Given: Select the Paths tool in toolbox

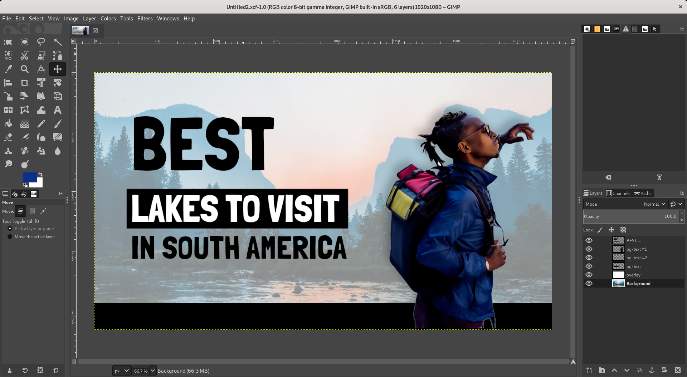Looking at the screenshot, I should 58,55.
